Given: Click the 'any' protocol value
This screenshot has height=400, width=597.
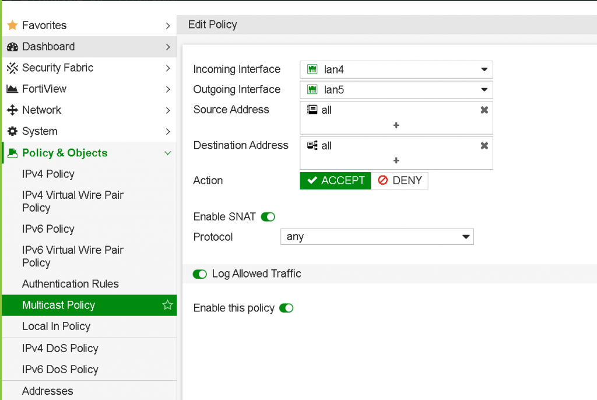Looking at the screenshot, I should pyautogui.click(x=295, y=237).
